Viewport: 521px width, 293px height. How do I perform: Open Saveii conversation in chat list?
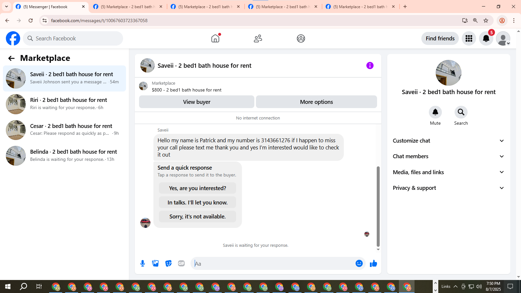pyautogui.click(x=64, y=78)
